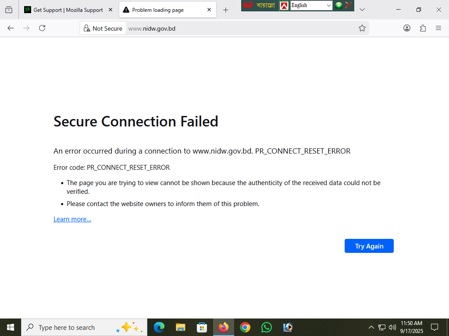The height and width of the screenshot is (336, 449).
Task: Click the address bar URL field
Action: pos(241,28)
